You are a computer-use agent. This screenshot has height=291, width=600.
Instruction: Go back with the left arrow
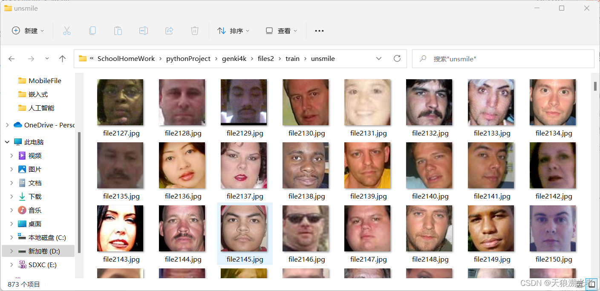12,59
